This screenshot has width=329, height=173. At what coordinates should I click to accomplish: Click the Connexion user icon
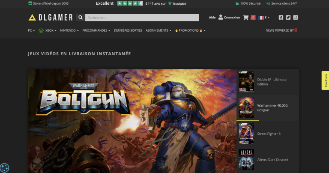click(221, 17)
